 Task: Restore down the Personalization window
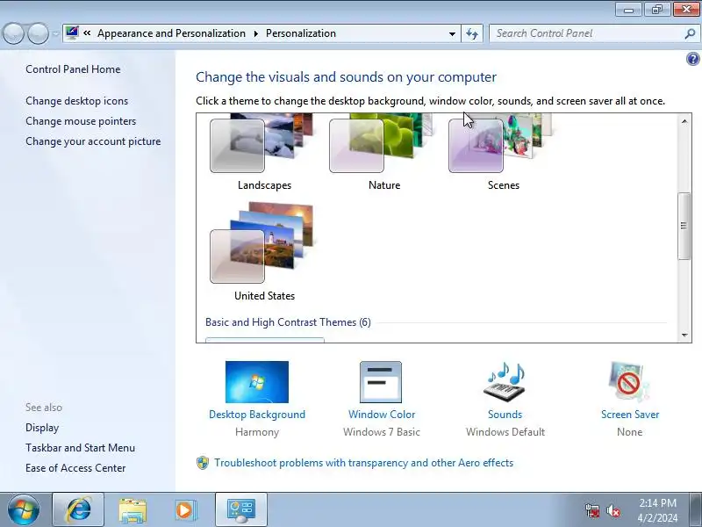point(656,10)
